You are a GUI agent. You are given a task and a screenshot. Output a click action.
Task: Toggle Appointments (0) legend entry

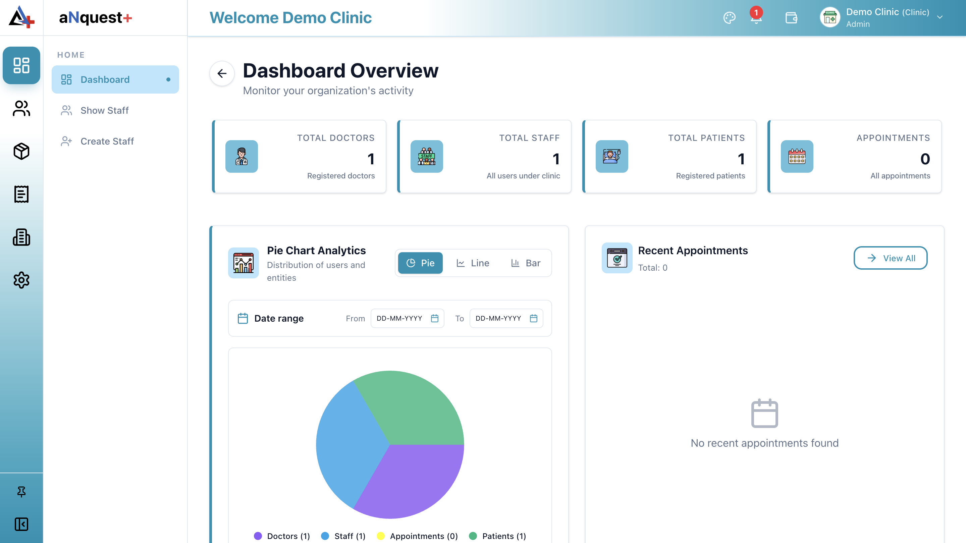417,536
